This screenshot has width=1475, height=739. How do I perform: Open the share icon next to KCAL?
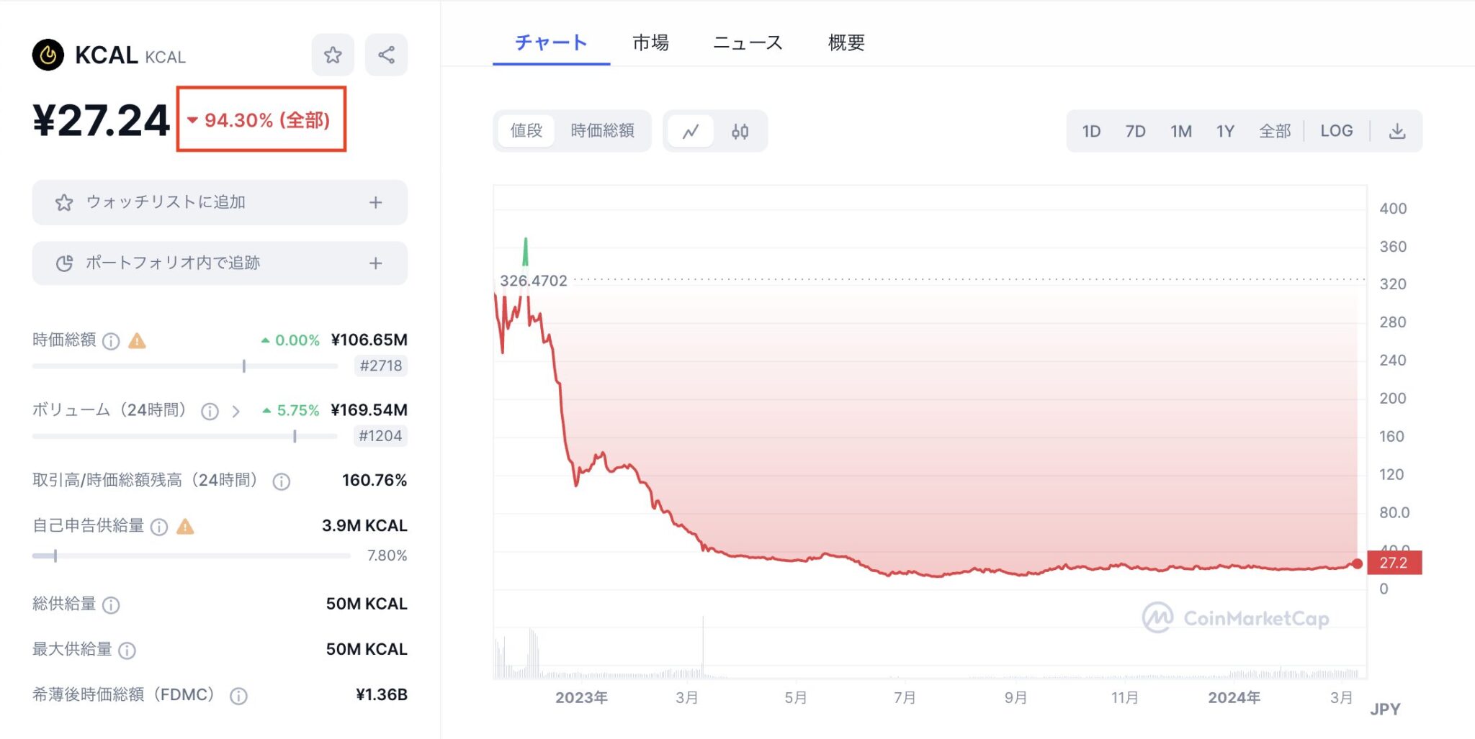[386, 54]
